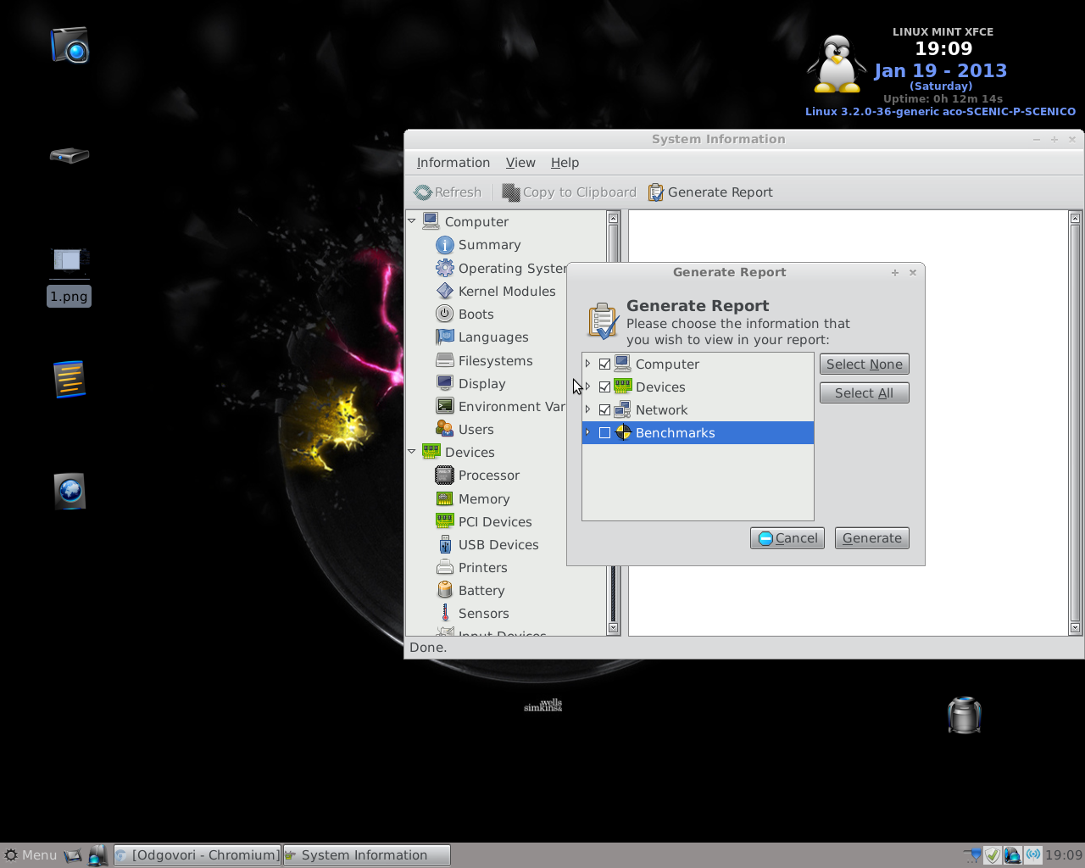Click the Generate button

coord(871,538)
